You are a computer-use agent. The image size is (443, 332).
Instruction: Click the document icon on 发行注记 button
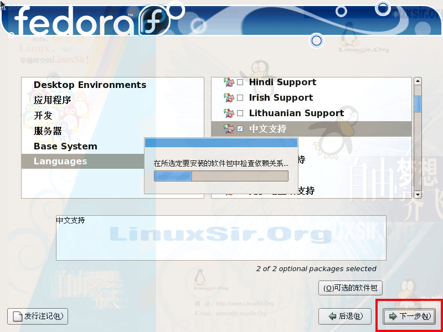tap(18, 317)
